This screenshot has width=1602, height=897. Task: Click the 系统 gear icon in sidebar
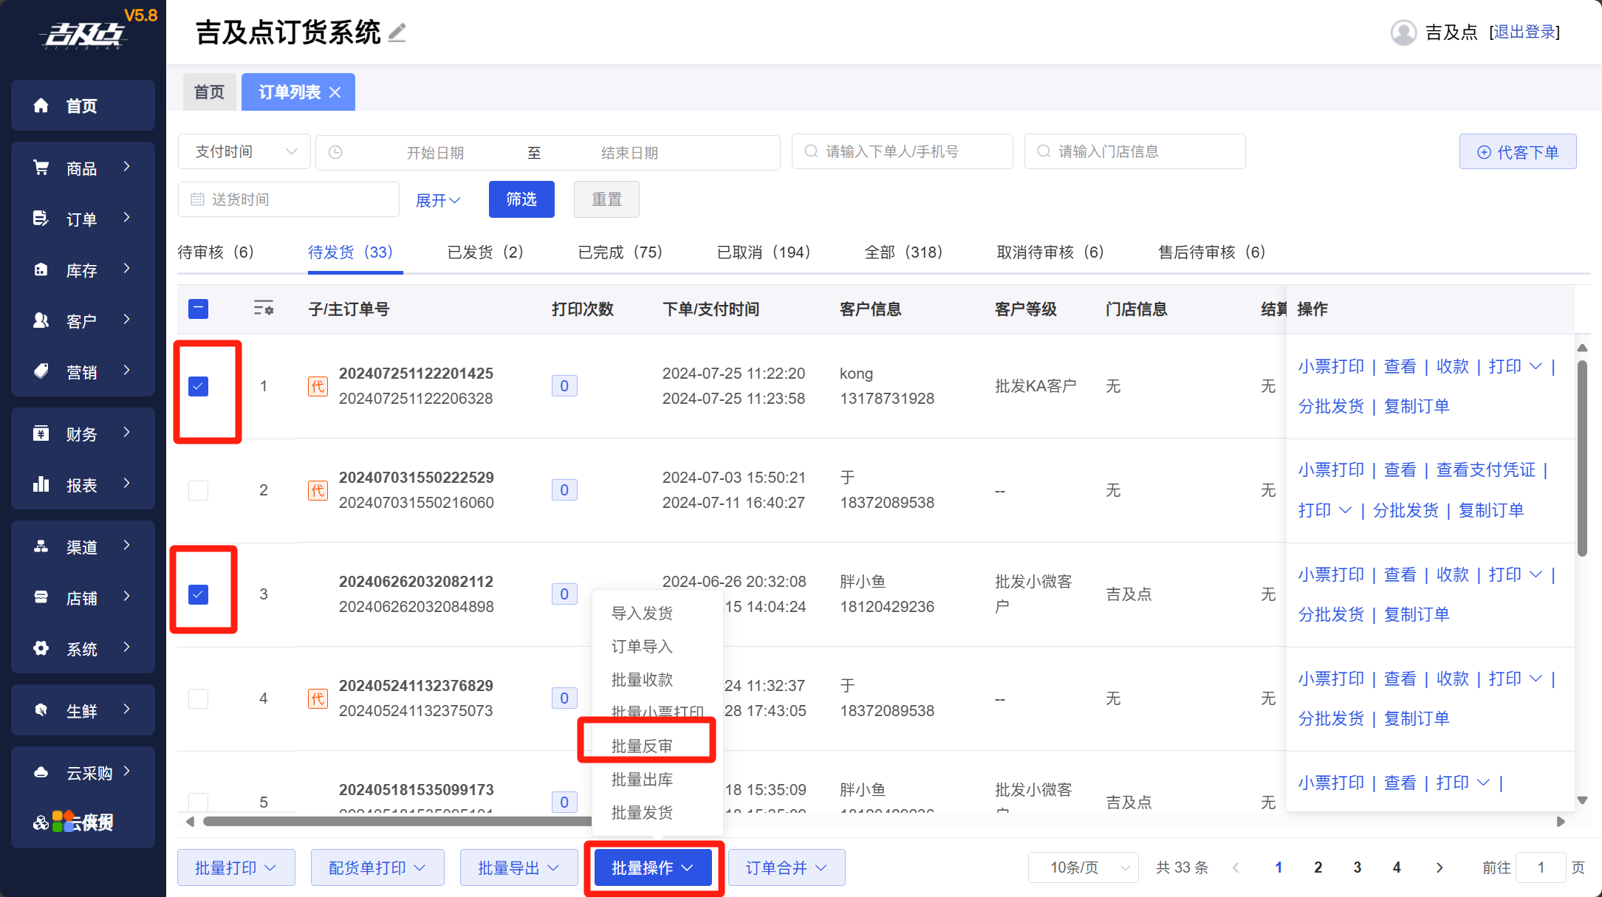[41, 648]
